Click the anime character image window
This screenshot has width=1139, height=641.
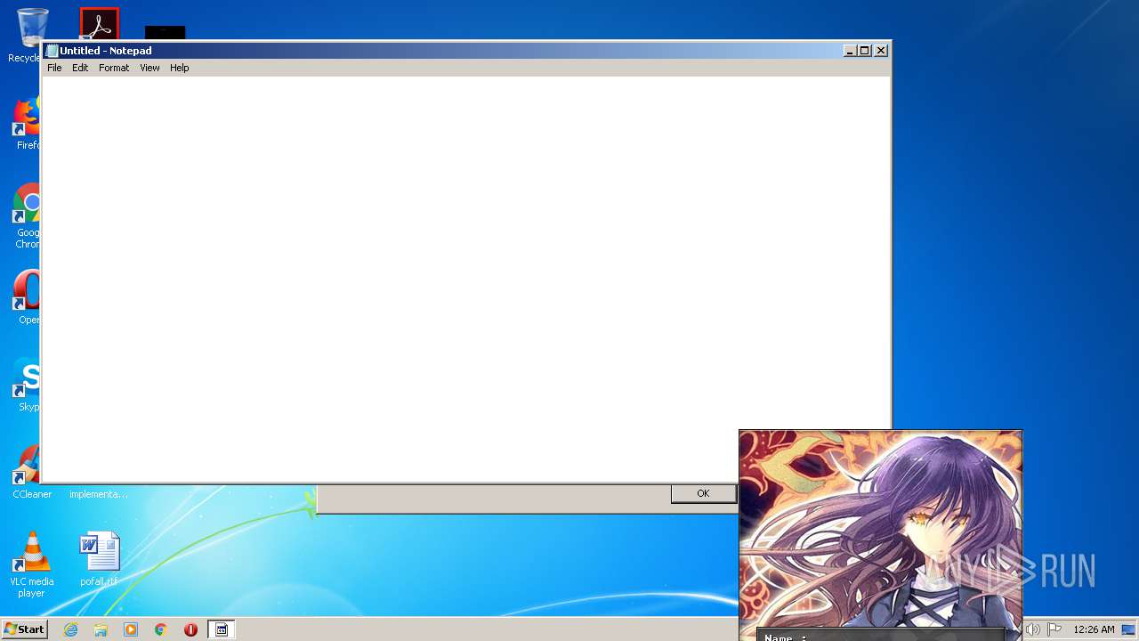[x=880, y=534]
